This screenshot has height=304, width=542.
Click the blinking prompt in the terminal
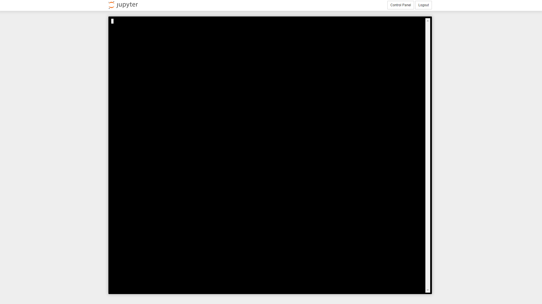(x=113, y=21)
